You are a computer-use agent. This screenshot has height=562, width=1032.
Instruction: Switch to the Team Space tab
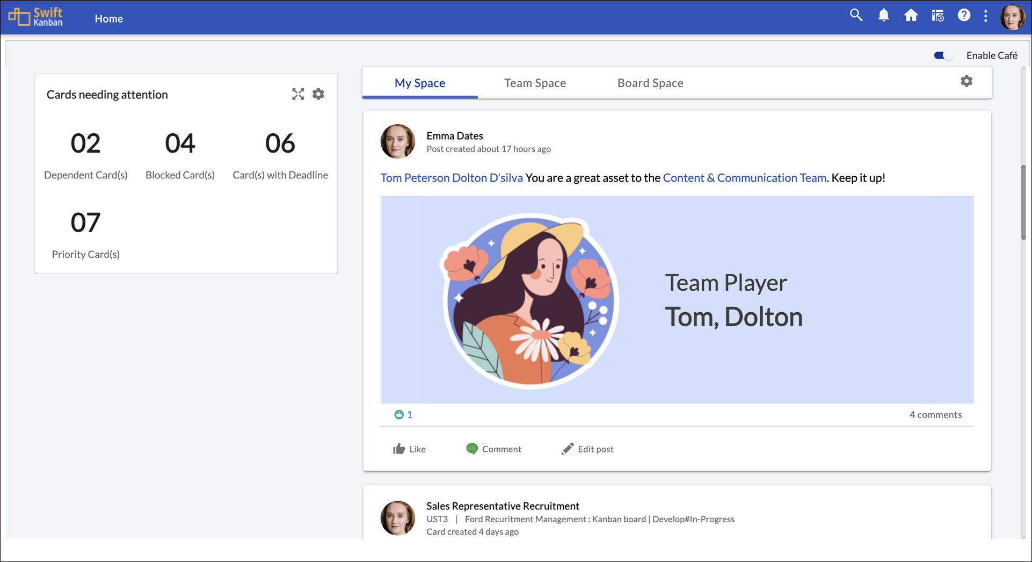click(x=535, y=83)
